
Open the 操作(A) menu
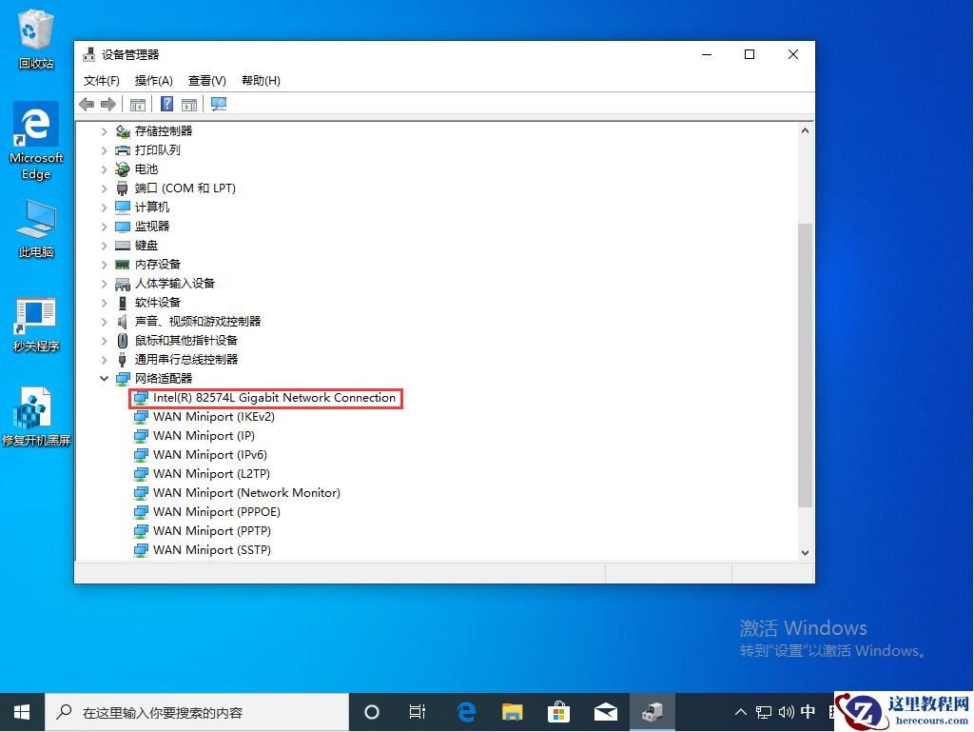tap(153, 80)
